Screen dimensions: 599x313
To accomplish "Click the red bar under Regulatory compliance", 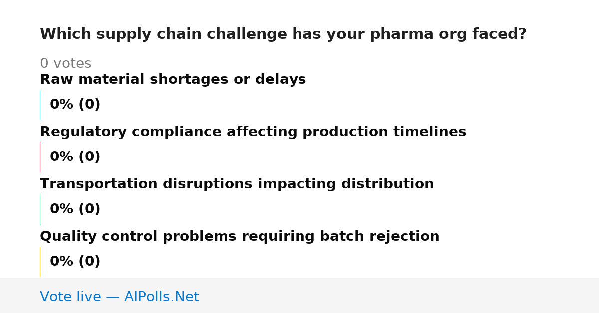I will tap(40, 157).
